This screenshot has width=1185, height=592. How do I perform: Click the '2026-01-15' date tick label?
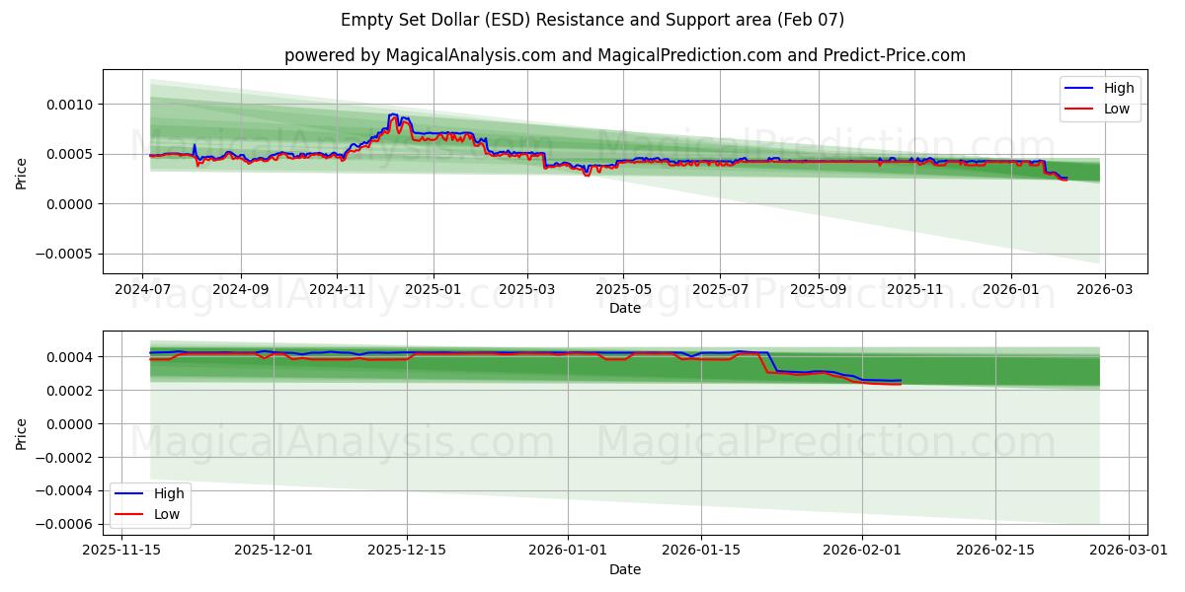point(701,552)
